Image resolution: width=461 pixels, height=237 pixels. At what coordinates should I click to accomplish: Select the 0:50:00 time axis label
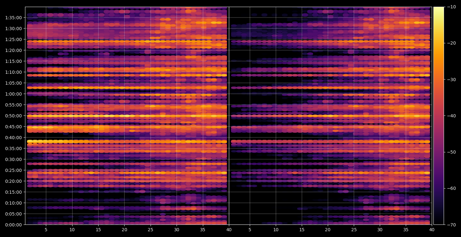click(14, 116)
